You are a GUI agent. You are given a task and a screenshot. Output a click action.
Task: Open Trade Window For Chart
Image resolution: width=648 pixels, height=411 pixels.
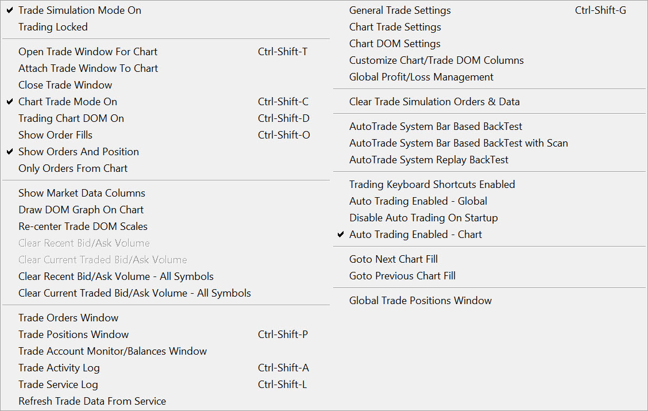tap(87, 52)
